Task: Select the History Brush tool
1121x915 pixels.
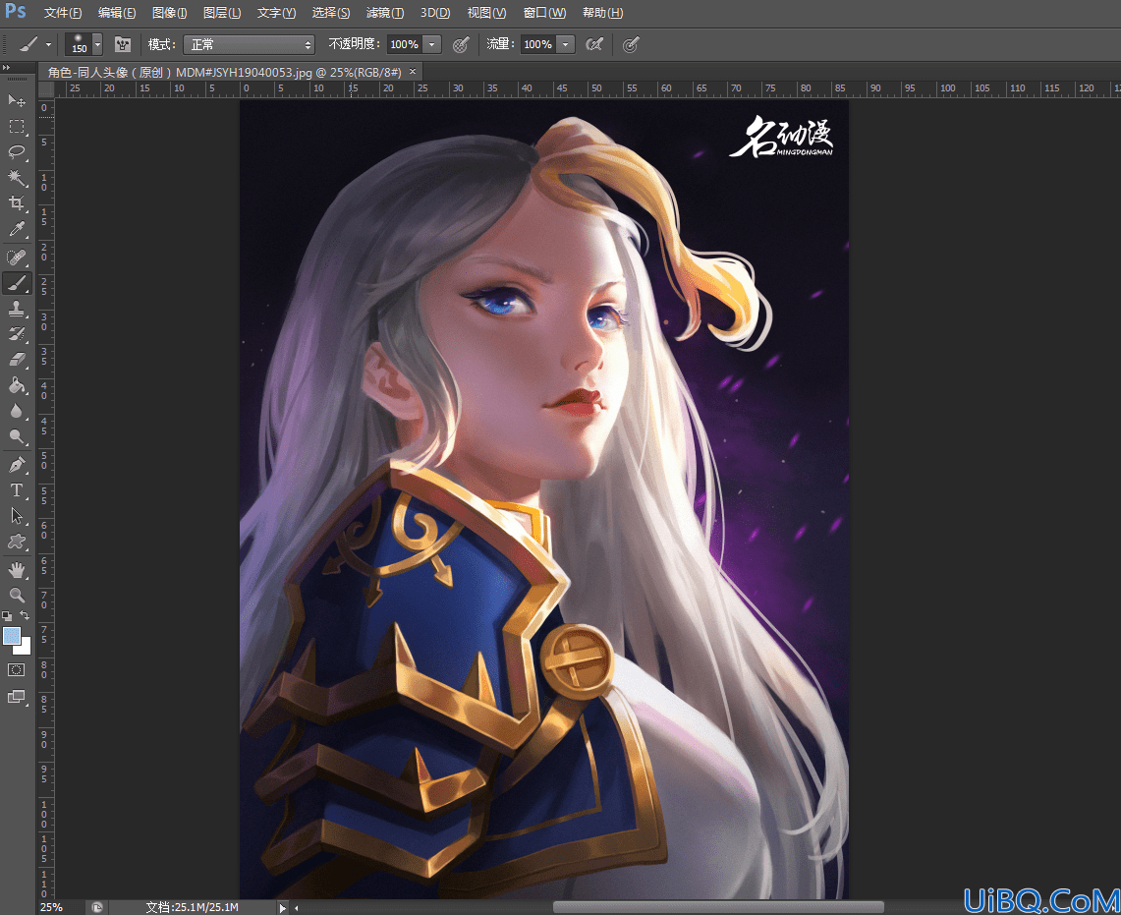Action: click(x=17, y=334)
